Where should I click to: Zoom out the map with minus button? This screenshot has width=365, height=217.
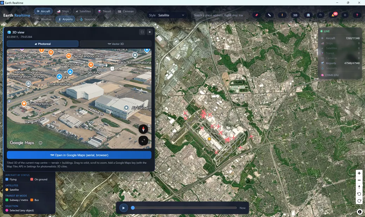click(359, 180)
